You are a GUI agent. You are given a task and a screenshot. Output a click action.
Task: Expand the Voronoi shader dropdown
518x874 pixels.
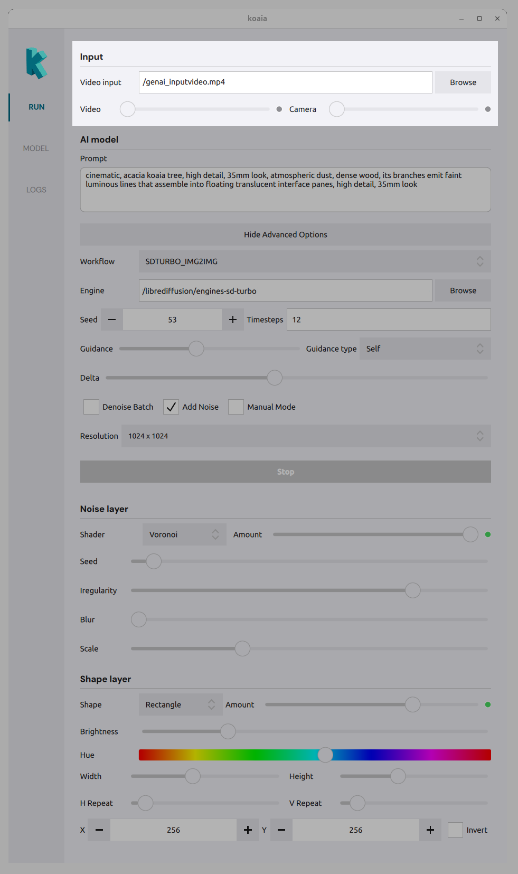point(184,534)
